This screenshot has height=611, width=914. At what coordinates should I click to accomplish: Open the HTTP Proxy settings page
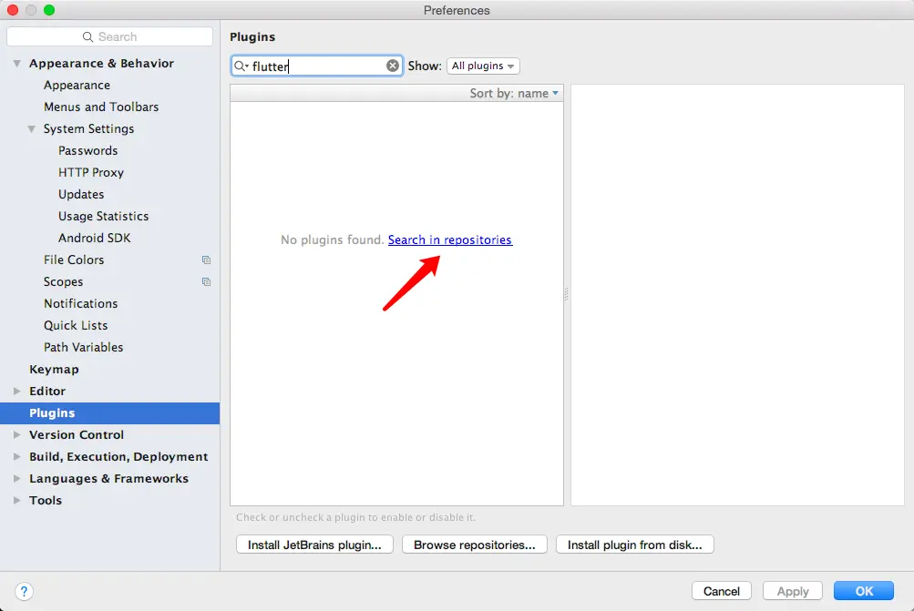tap(91, 172)
